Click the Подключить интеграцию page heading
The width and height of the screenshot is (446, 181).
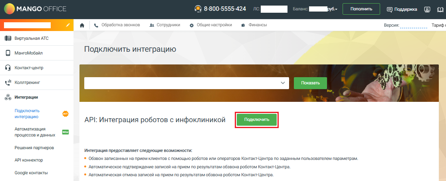(x=130, y=49)
